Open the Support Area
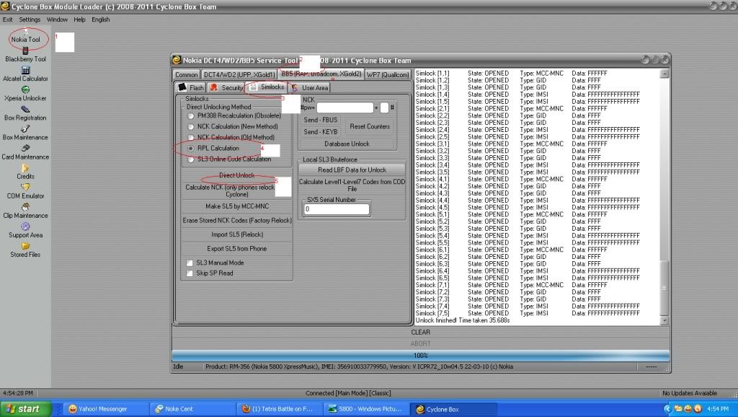738x417 pixels. [25, 230]
